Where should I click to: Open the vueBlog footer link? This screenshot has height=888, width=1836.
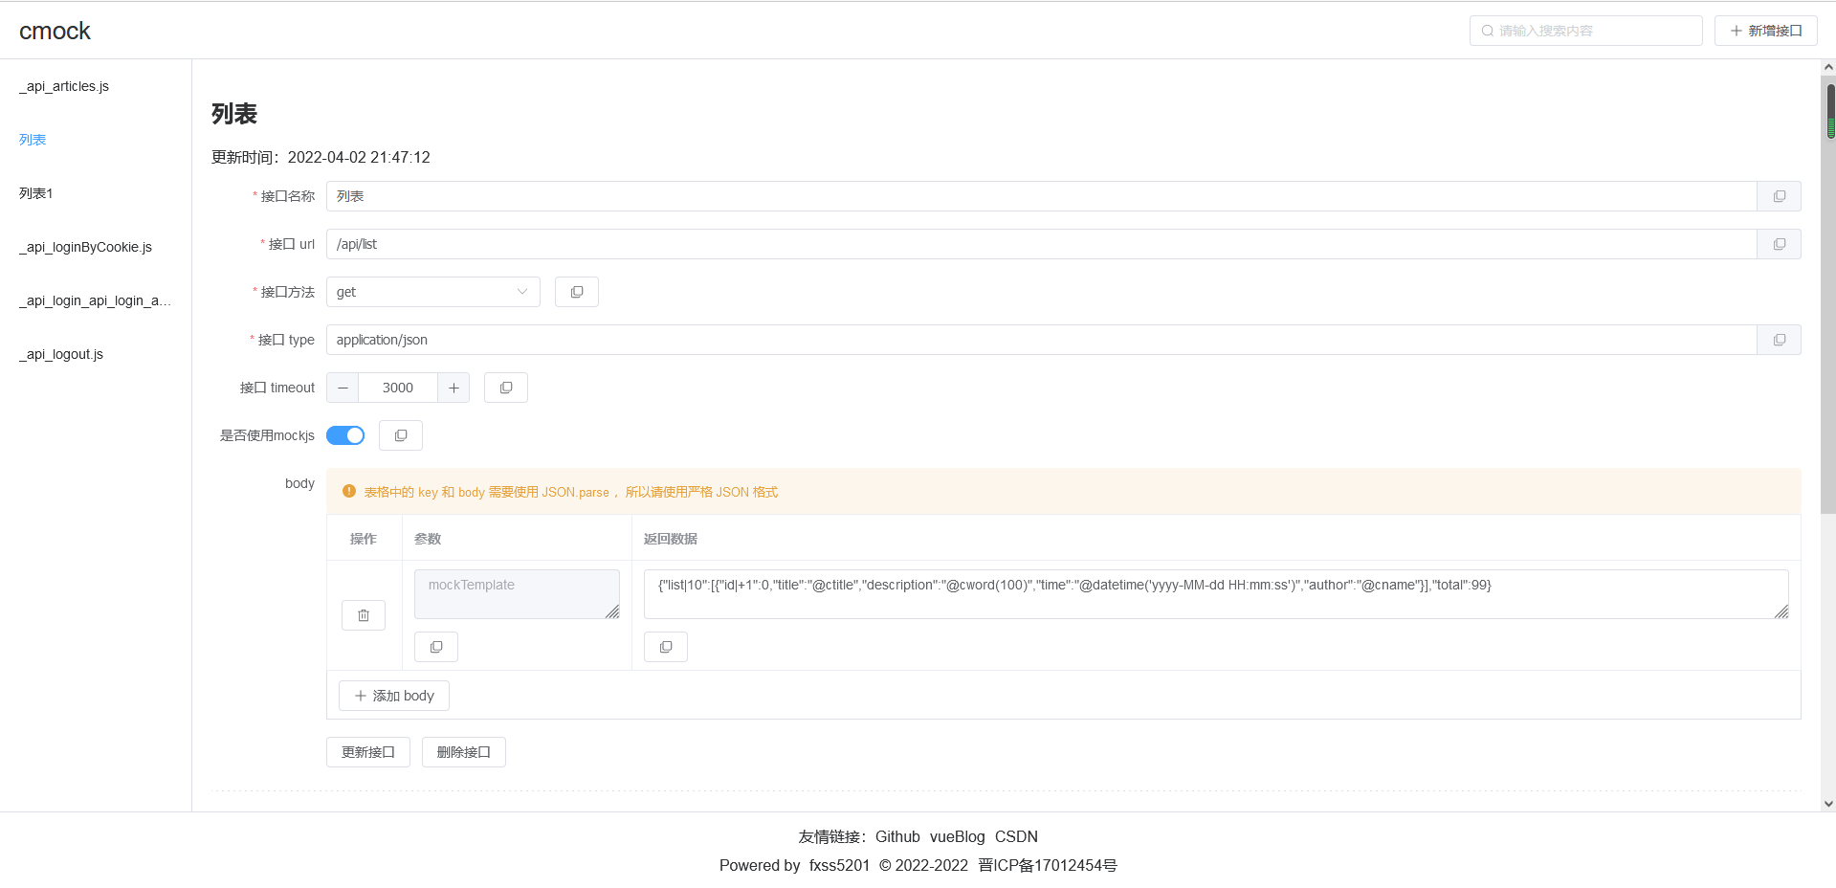957,836
